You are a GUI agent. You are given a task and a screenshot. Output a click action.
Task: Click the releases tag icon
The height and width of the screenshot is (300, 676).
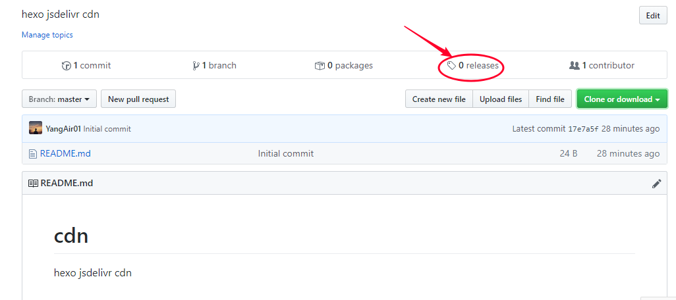[451, 66]
